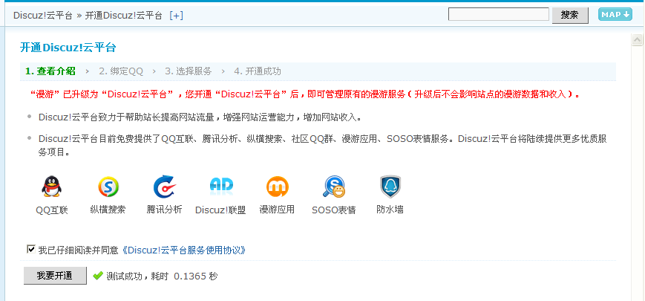Viewport: 645px width, 301px height.
Task: Click the 防水墙 shield icon
Action: point(390,187)
